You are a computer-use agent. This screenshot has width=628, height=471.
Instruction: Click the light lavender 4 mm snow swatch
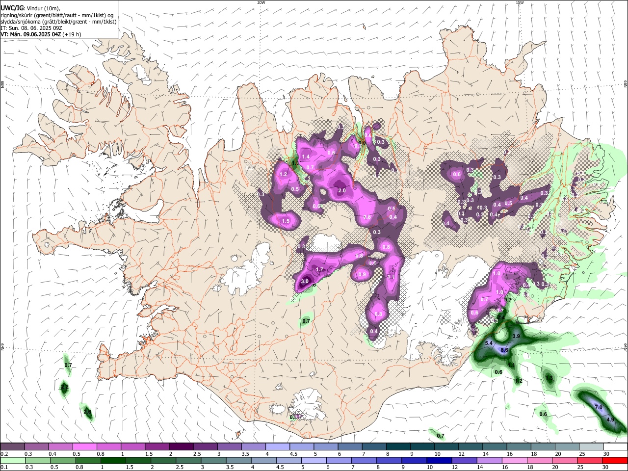(277, 446)
